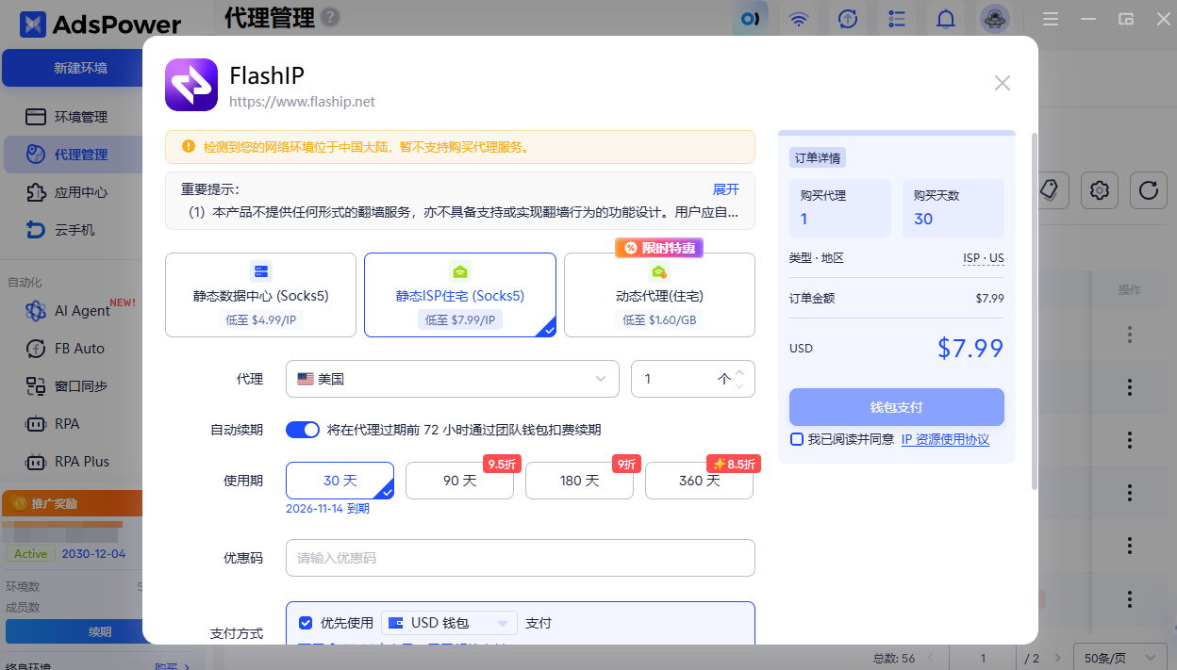
Task: Open the user avatar menu
Action: [995, 19]
